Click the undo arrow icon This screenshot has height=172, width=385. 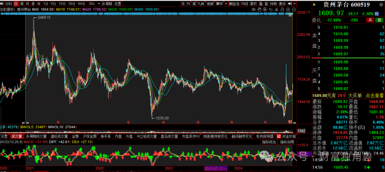pos(271,10)
